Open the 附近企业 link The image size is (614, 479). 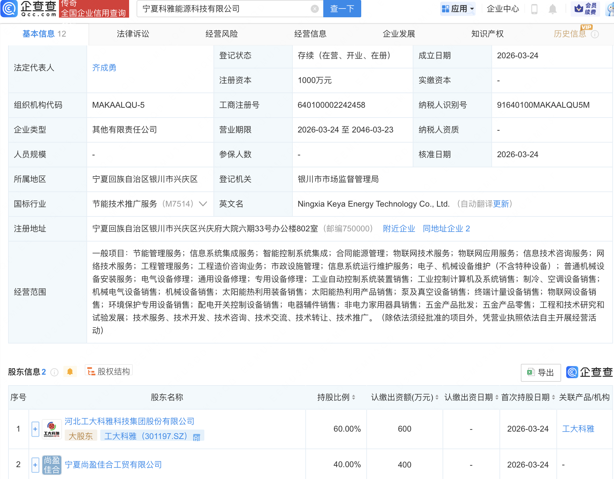[399, 229]
